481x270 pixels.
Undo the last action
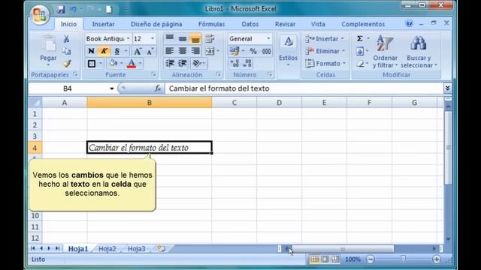(73, 9)
